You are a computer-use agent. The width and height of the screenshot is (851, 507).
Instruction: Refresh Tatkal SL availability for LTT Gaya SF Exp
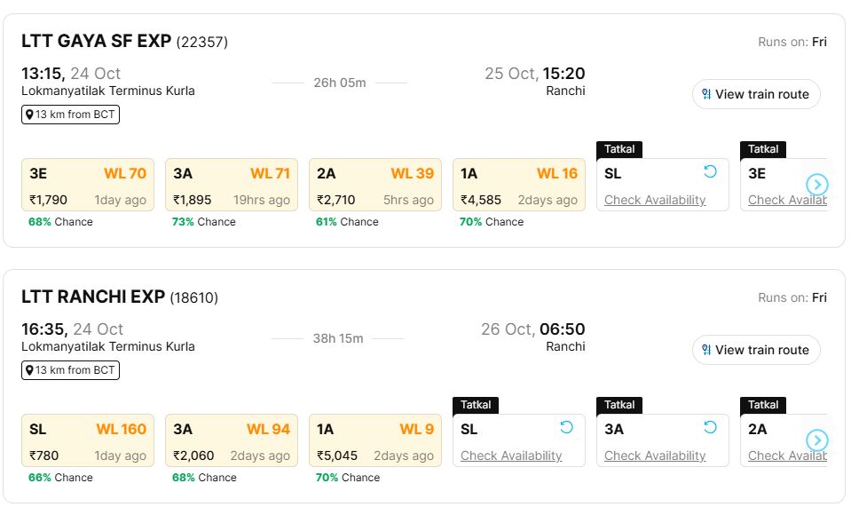(710, 172)
